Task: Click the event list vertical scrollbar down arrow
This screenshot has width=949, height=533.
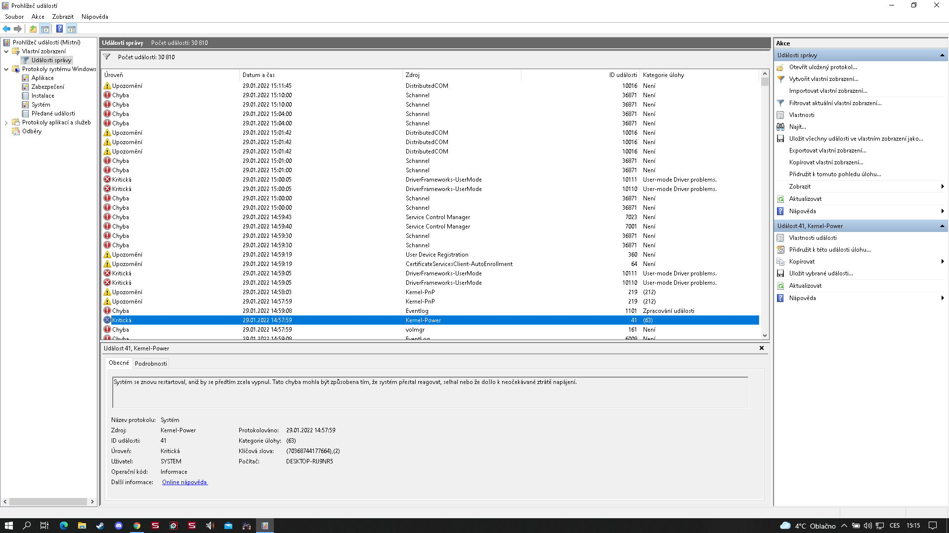Action: (x=765, y=336)
